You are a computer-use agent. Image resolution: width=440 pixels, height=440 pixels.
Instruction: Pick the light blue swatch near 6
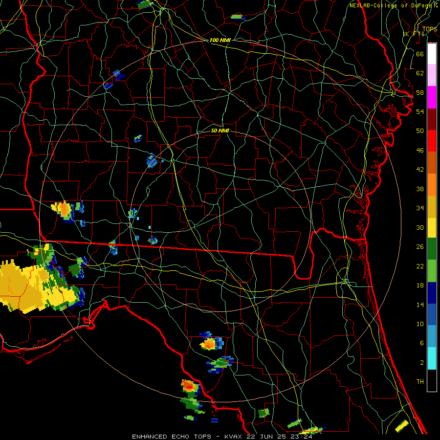[432, 336]
